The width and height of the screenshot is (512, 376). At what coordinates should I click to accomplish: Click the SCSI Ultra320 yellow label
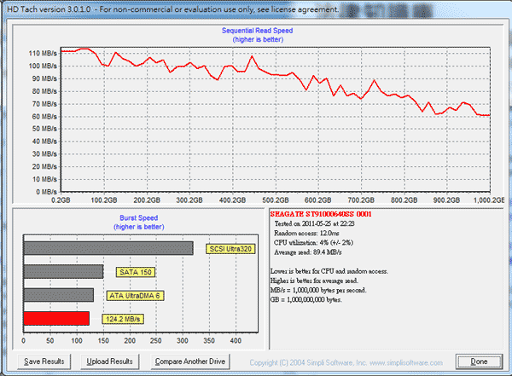pos(230,249)
